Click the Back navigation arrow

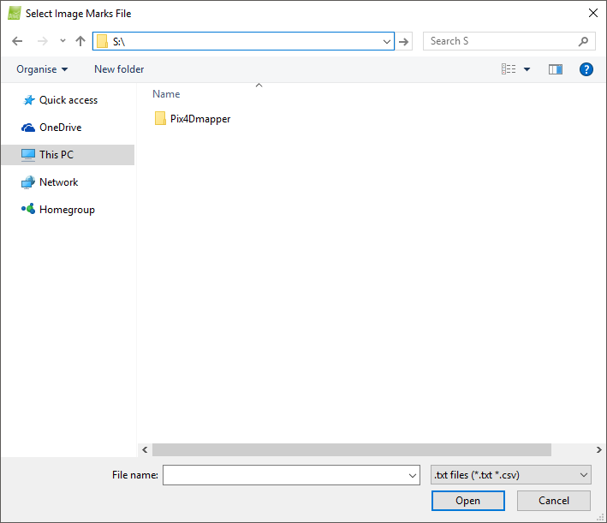click(x=17, y=41)
